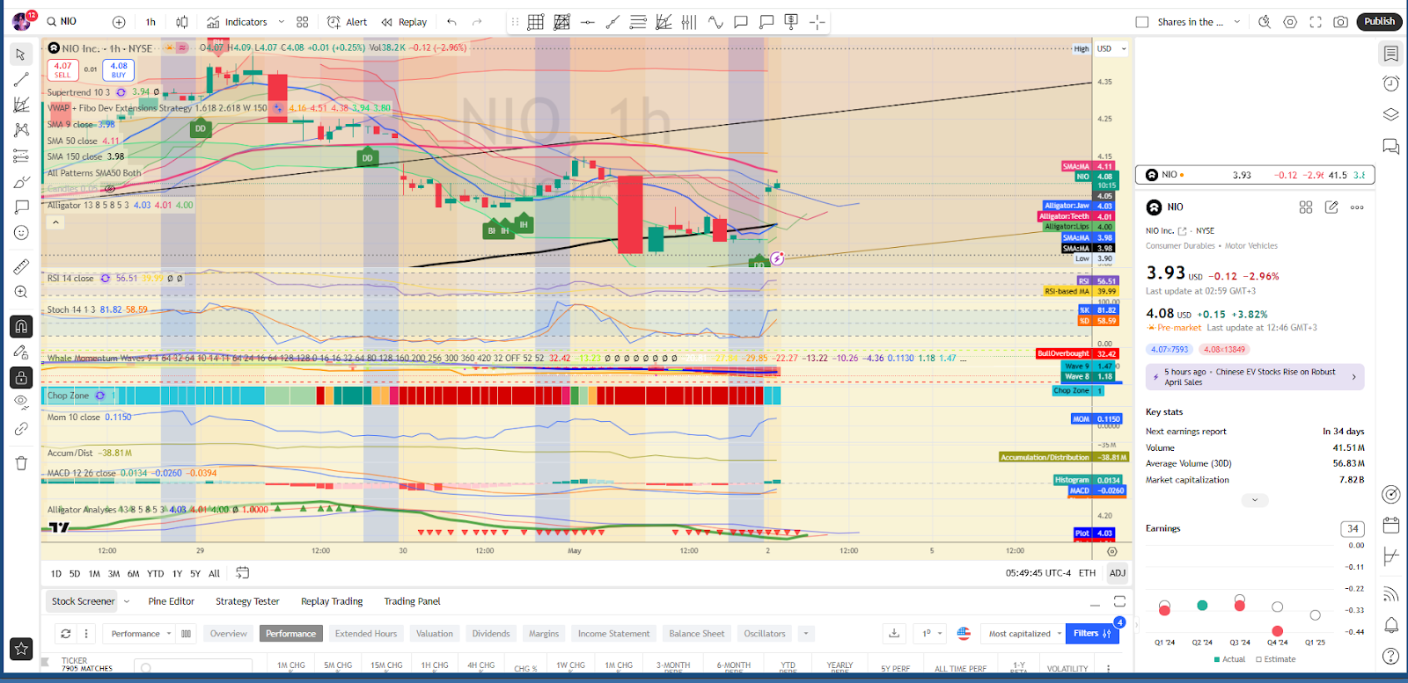Click the add symbol plus icon
Viewport: 1408px width, 683px height.
119,22
